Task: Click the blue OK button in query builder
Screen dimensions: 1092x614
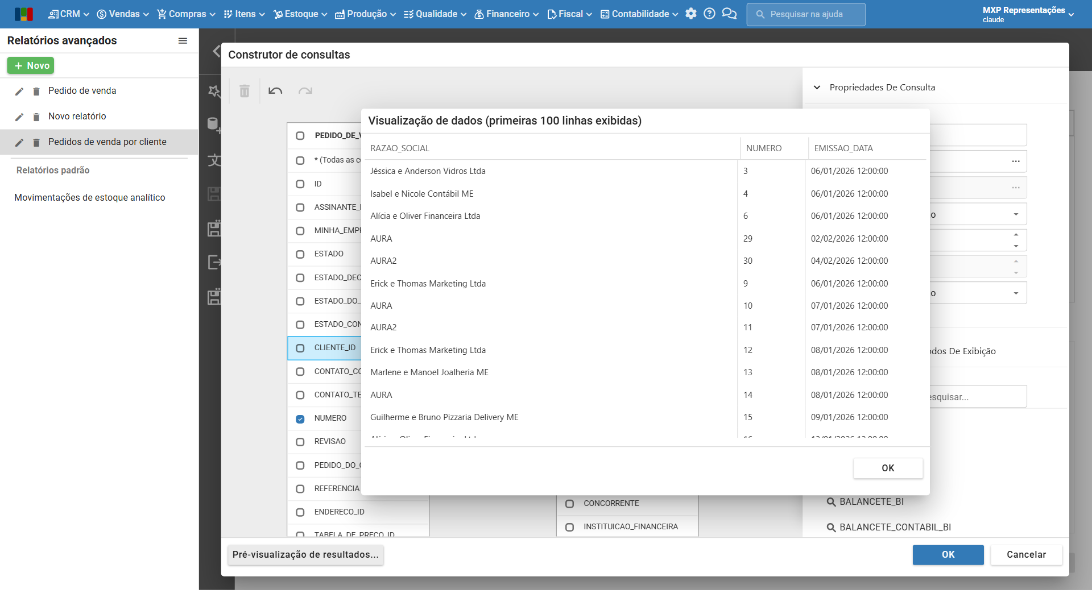Action: 948,555
